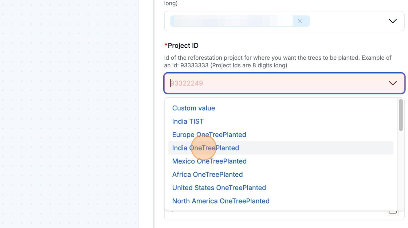Select India OneTreePlanted option
408x228 pixels.
[x=205, y=148]
